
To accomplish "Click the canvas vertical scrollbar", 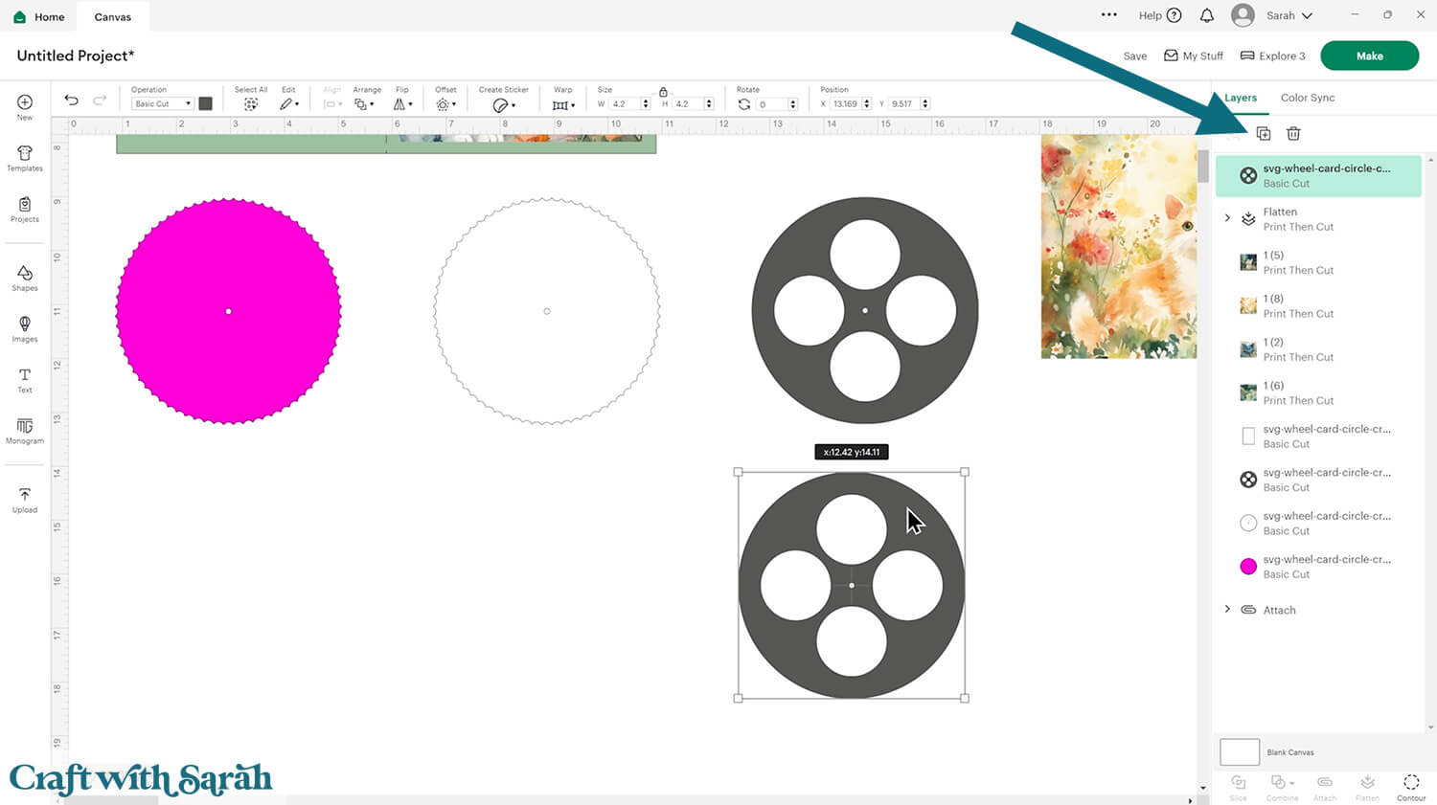I will [x=1202, y=165].
